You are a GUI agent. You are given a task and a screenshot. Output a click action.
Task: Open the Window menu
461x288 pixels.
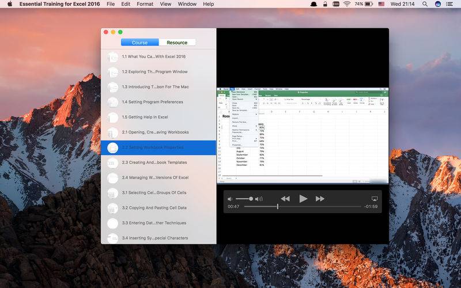187,4
